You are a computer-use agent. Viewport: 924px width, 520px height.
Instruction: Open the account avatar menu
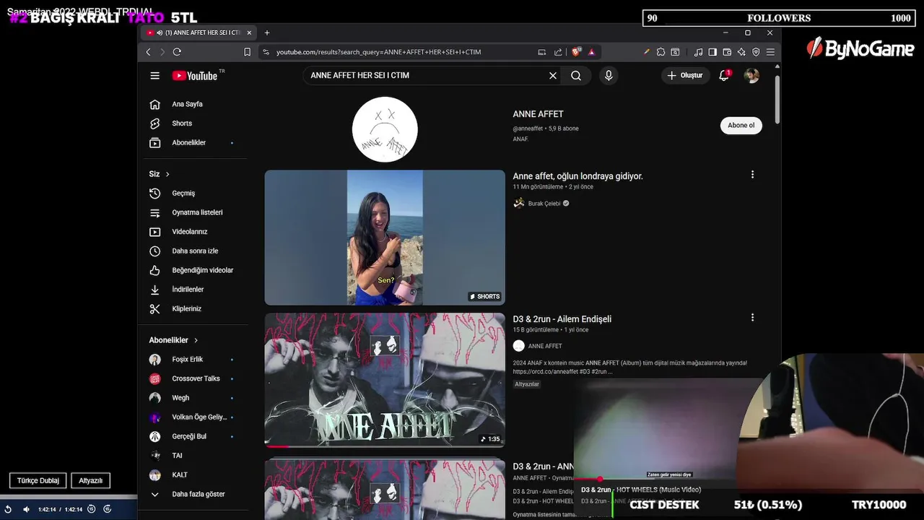(751, 75)
